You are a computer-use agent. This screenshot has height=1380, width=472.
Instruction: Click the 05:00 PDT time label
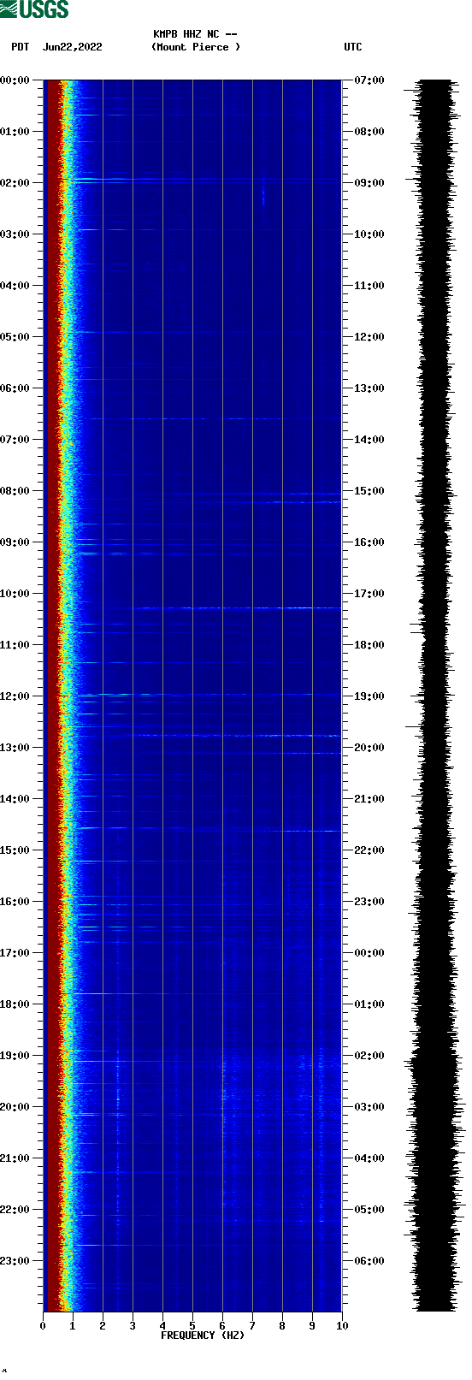pos(15,337)
